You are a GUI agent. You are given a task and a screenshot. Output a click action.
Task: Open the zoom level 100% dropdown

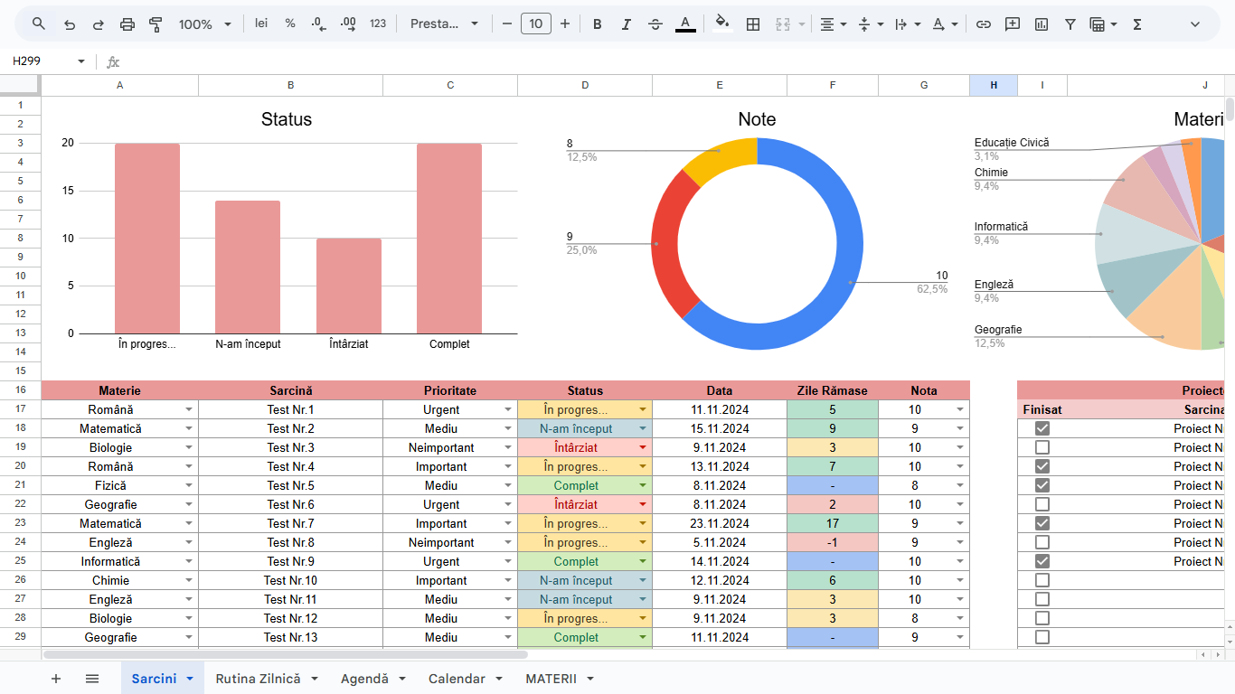point(204,24)
